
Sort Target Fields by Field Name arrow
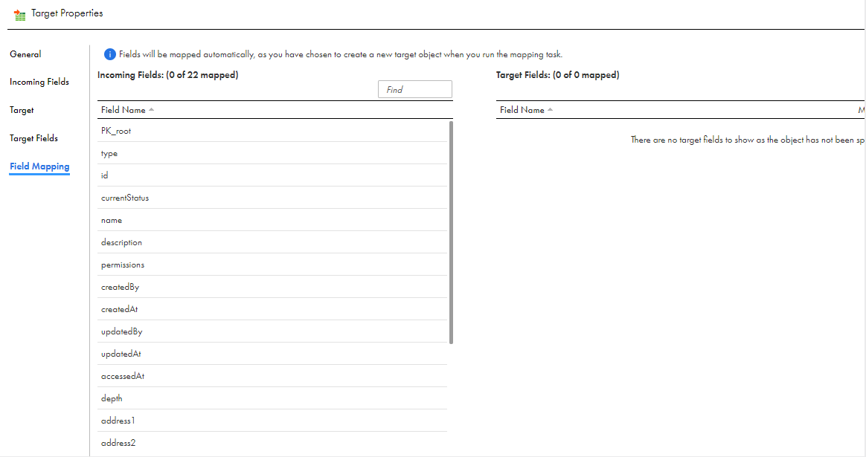(550, 110)
